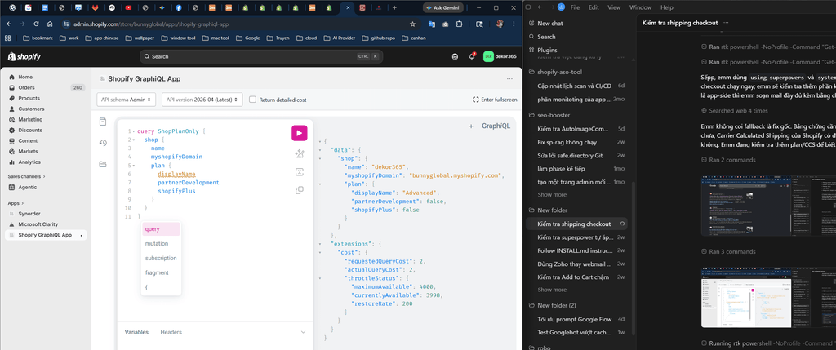Add a new GraphiQL tab with plus icon
The height and width of the screenshot is (350, 836).
click(x=471, y=126)
